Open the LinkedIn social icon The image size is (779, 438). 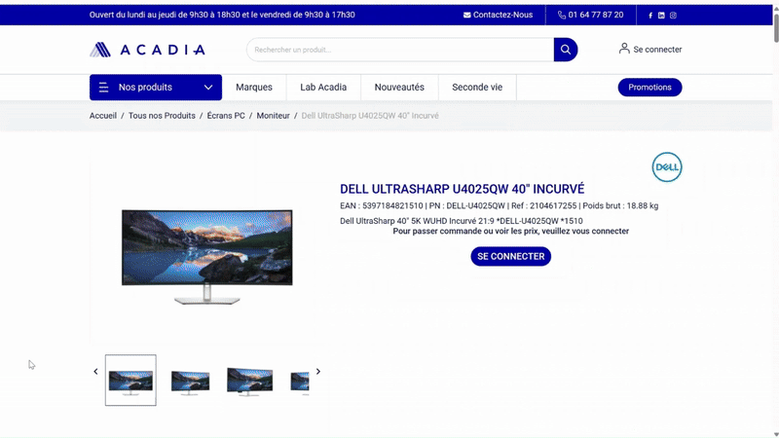[661, 16]
